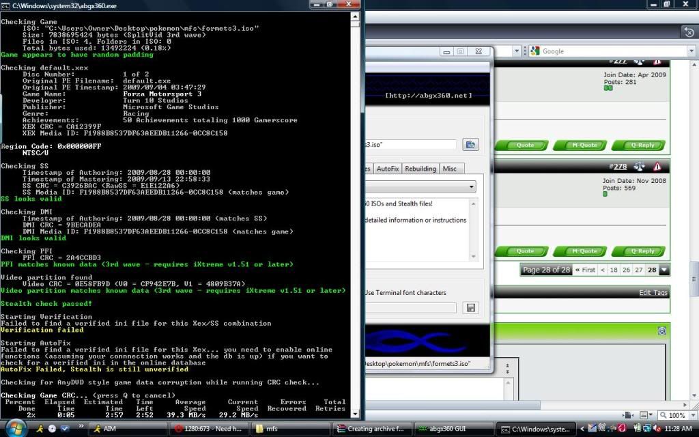The height and width of the screenshot is (437, 699).
Task: Click the 'Page 28 of 28' label
Action: (x=547, y=270)
